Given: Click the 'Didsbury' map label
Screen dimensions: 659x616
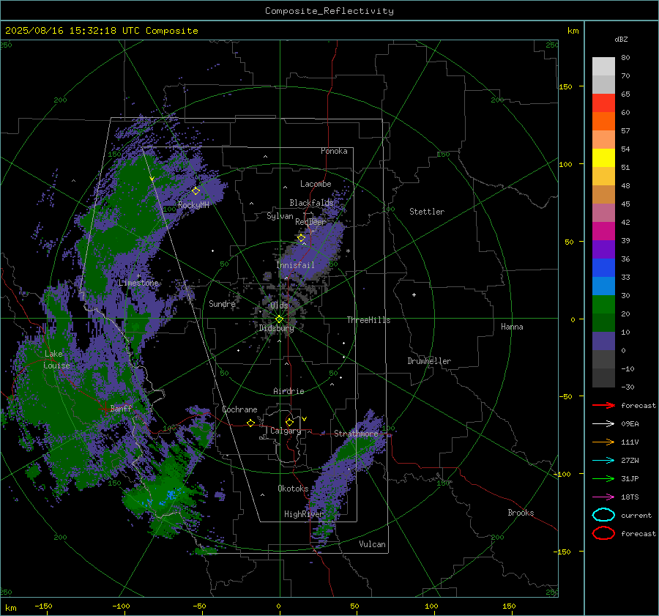Looking at the screenshot, I should [276, 328].
